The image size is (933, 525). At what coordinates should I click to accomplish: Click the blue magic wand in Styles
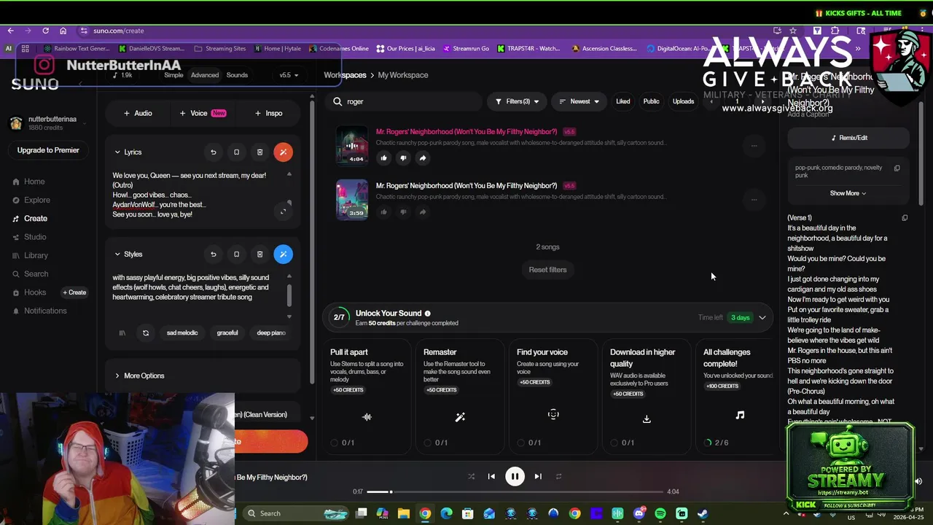coord(283,254)
